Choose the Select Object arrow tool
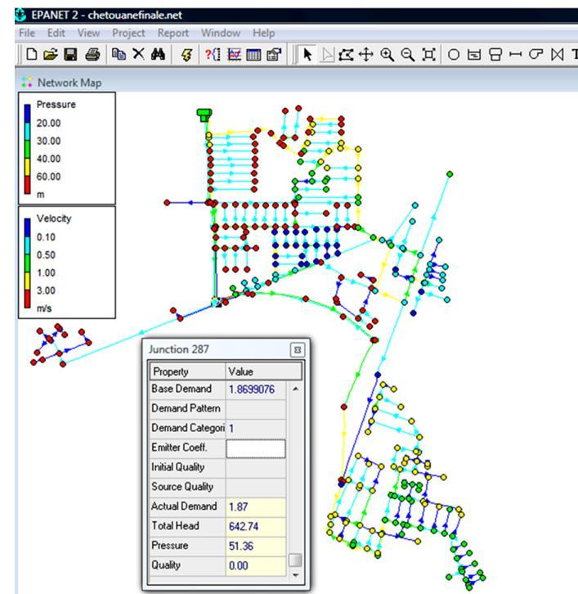The height and width of the screenshot is (594, 578). tap(307, 55)
